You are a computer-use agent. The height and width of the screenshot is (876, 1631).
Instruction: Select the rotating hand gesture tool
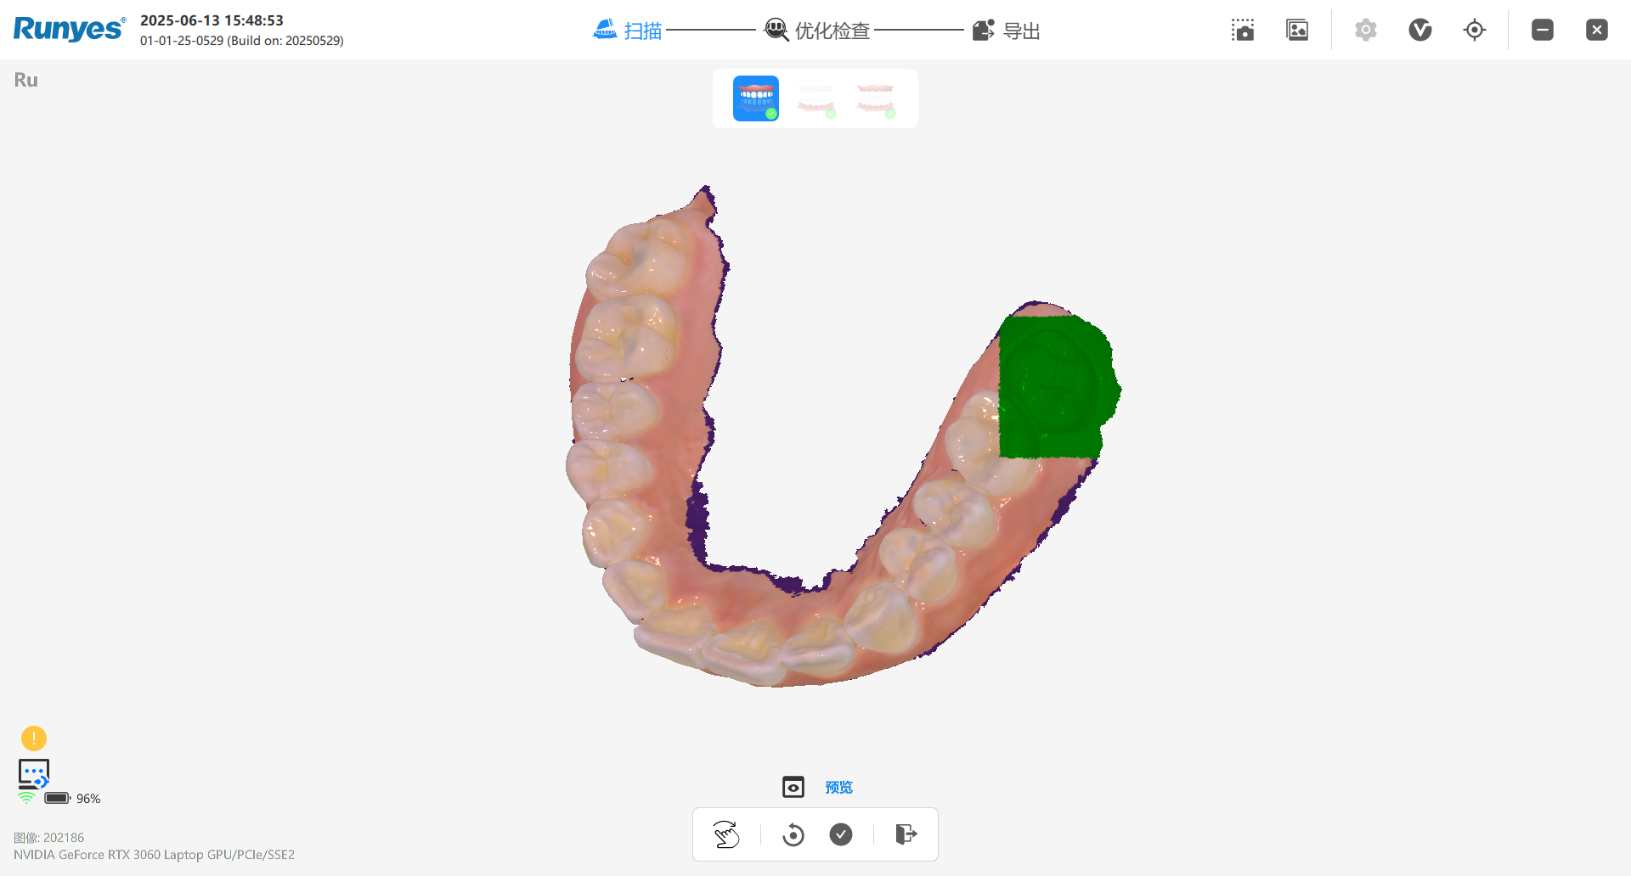point(726,834)
